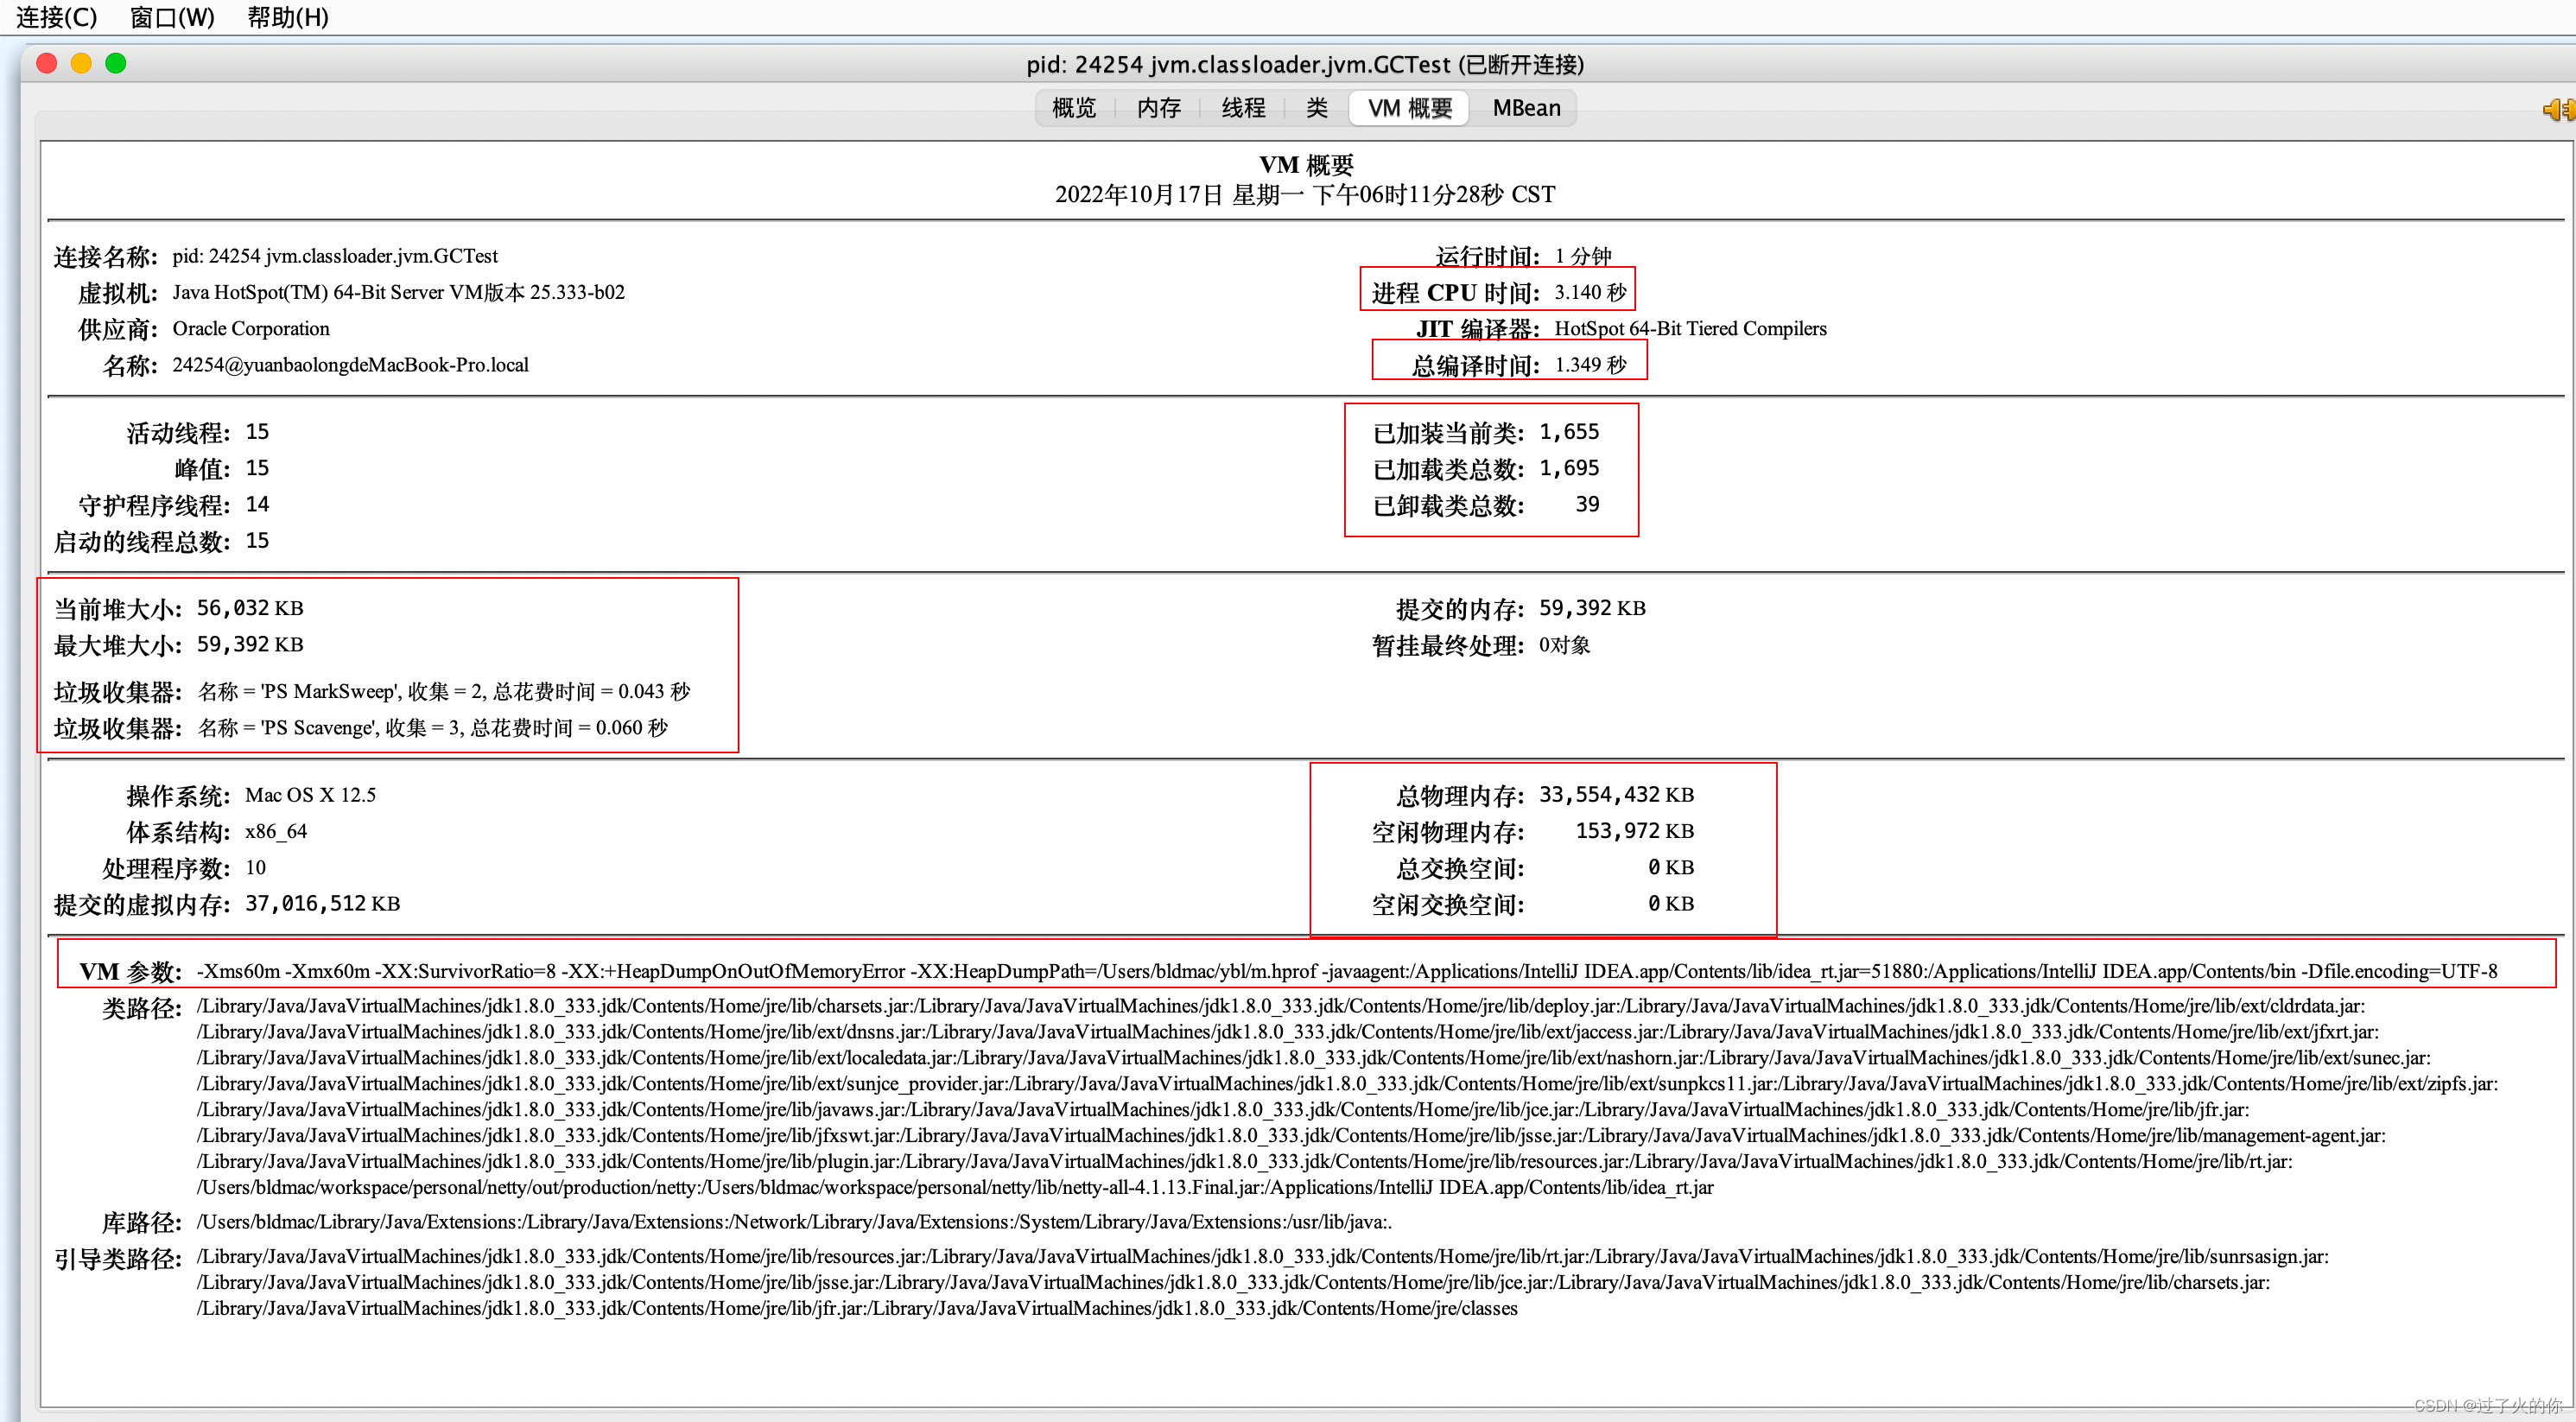The image size is (2576, 1422).
Task: Open the 窗口(W) menu
Action: click(172, 17)
